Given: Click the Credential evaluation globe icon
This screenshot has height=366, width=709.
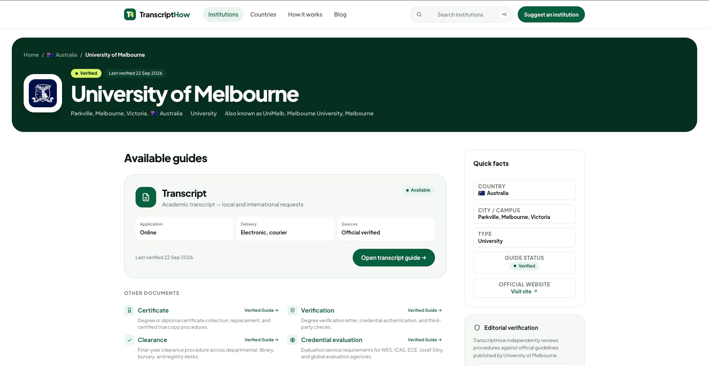Looking at the screenshot, I should 292,340.
